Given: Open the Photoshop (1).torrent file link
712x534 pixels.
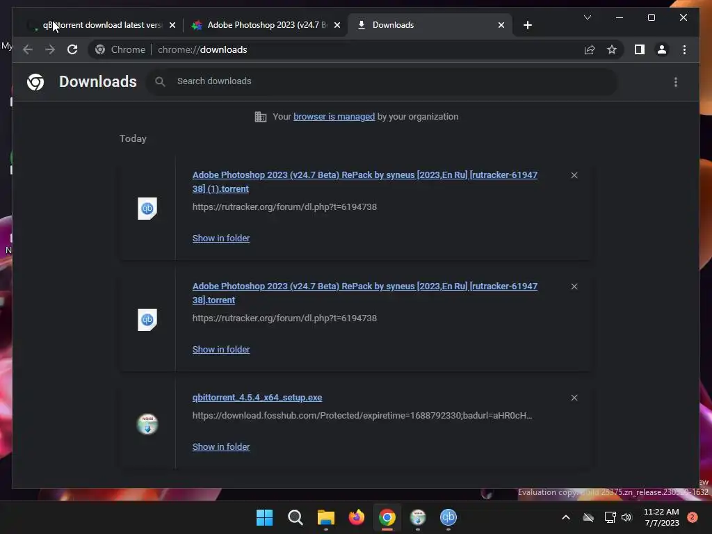Looking at the screenshot, I should click(x=364, y=181).
